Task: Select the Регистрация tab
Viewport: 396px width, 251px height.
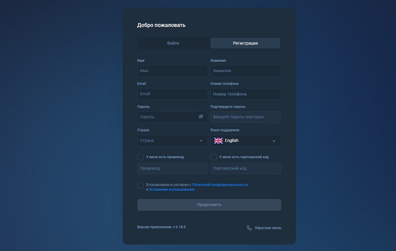Action: [x=245, y=43]
